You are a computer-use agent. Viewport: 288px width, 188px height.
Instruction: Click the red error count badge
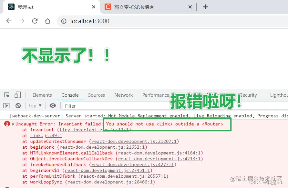tap(7, 124)
